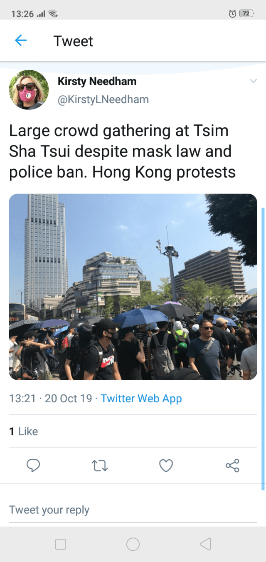Tap the Android home circle button
266x562 pixels.
coord(133,544)
